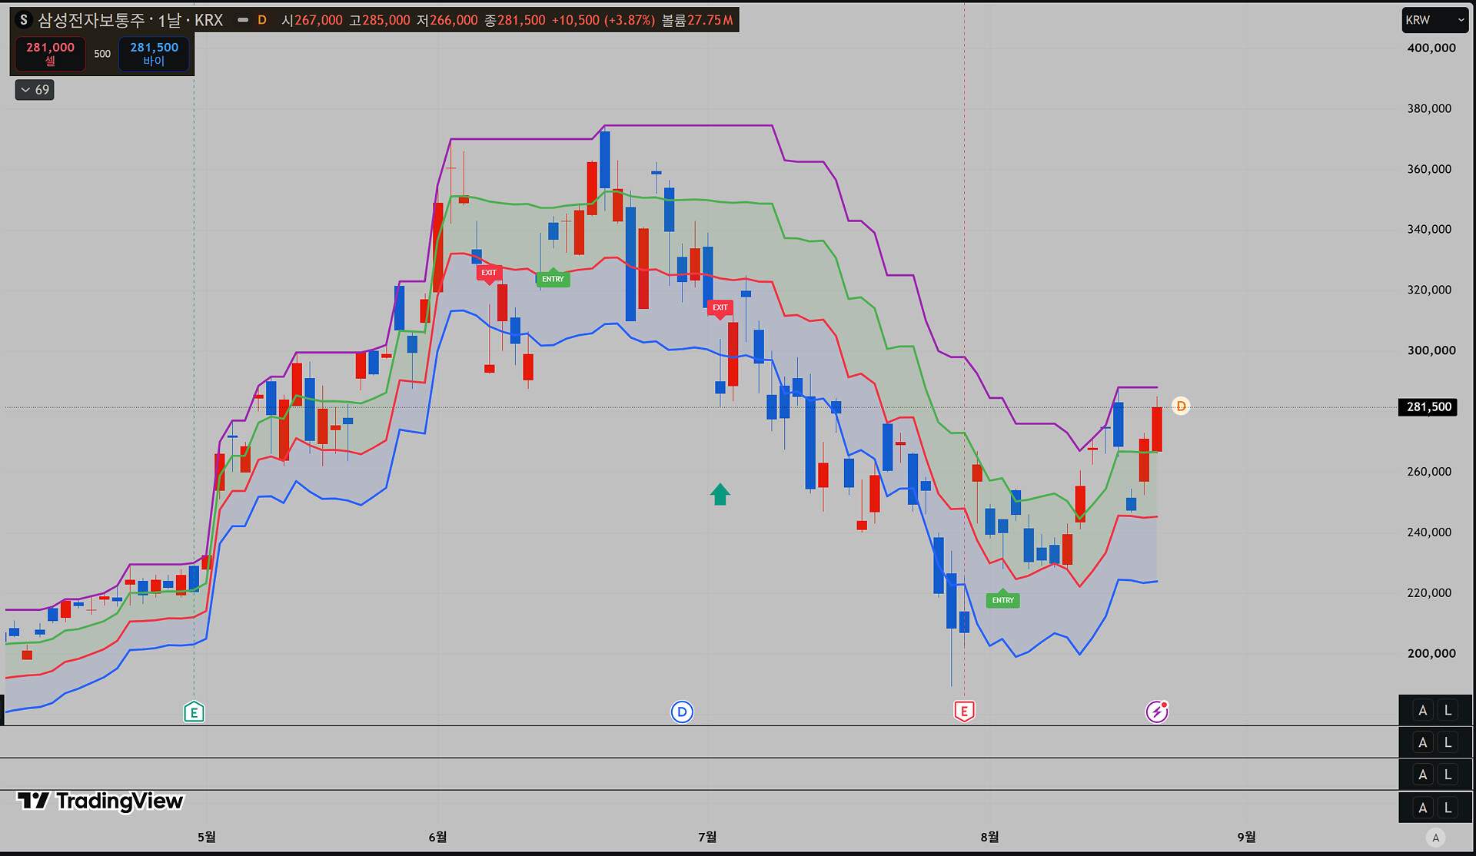Click the market status dash icon beside KRX
The width and height of the screenshot is (1476, 856).
click(x=243, y=20)
